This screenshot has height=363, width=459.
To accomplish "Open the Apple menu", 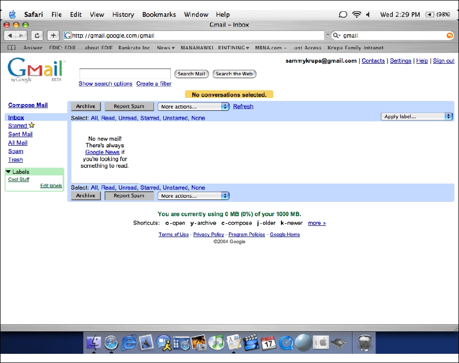I will pyautogui.click(x=12, y=14).
